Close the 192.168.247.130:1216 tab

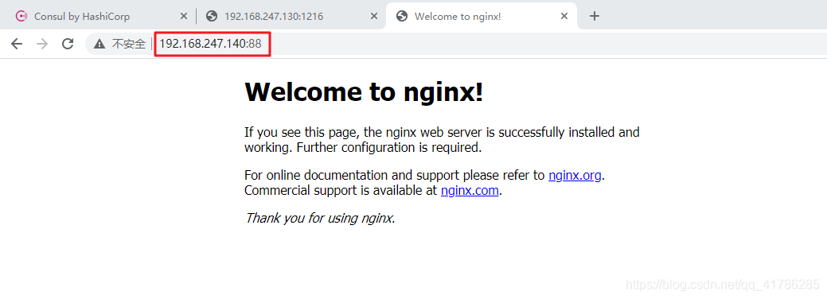click(374, 17)
